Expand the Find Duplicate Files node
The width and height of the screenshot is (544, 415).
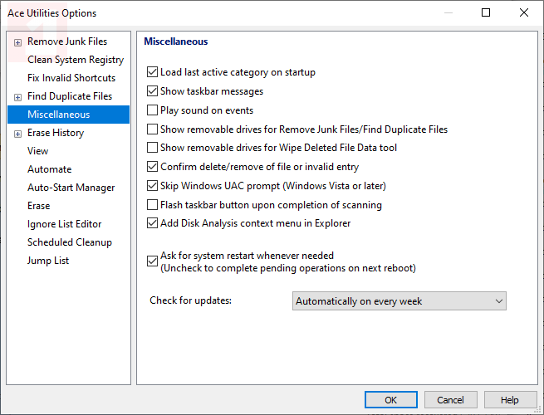18,96
